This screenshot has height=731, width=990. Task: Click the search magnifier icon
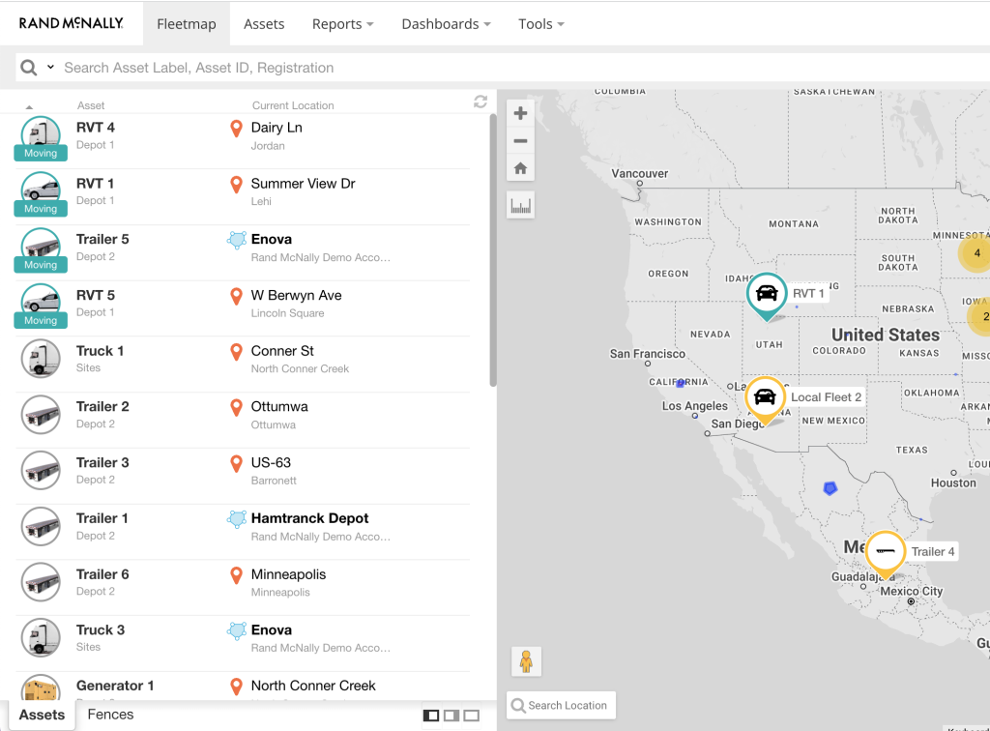[28, 68]
